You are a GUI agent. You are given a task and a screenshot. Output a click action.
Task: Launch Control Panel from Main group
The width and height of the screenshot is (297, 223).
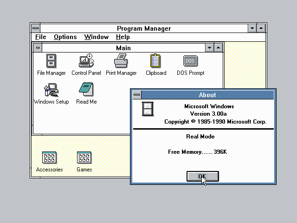pos(86,61)
